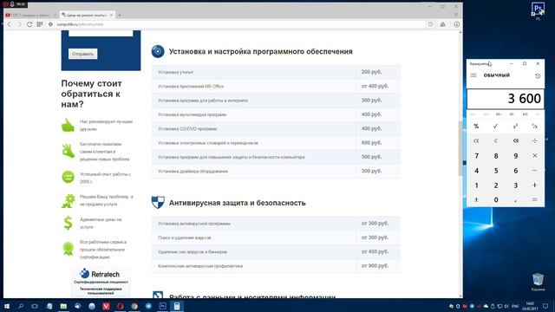Click the divide key in Calculator
The image size is (555, 312).
point(534,140)
